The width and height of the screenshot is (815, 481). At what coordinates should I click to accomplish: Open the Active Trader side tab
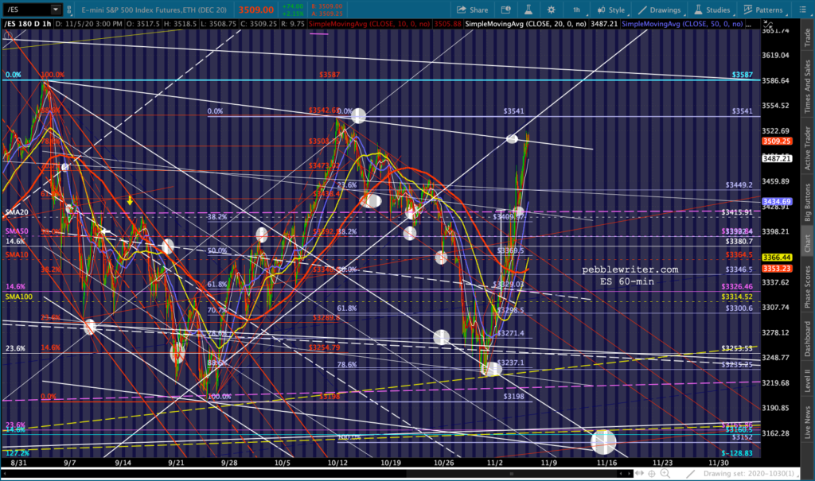tap(807, 148)
